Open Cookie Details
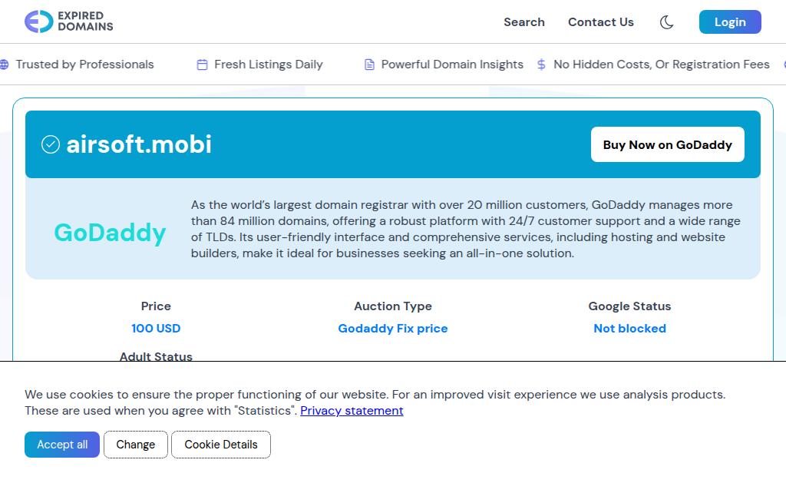Viewport: 786px width, 483px height. 220,445
